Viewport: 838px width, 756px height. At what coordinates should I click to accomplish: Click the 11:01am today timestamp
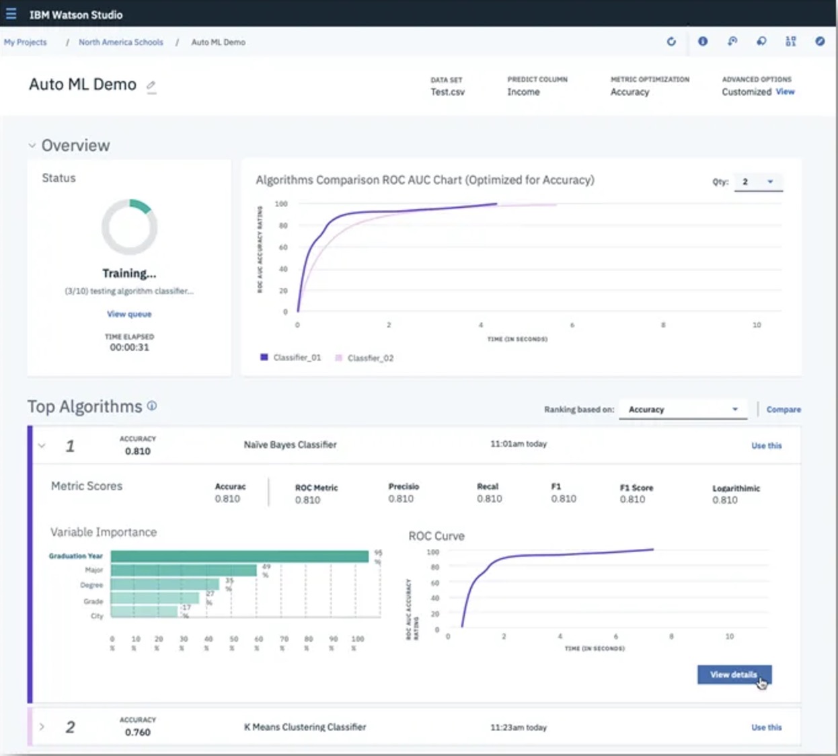519,444
